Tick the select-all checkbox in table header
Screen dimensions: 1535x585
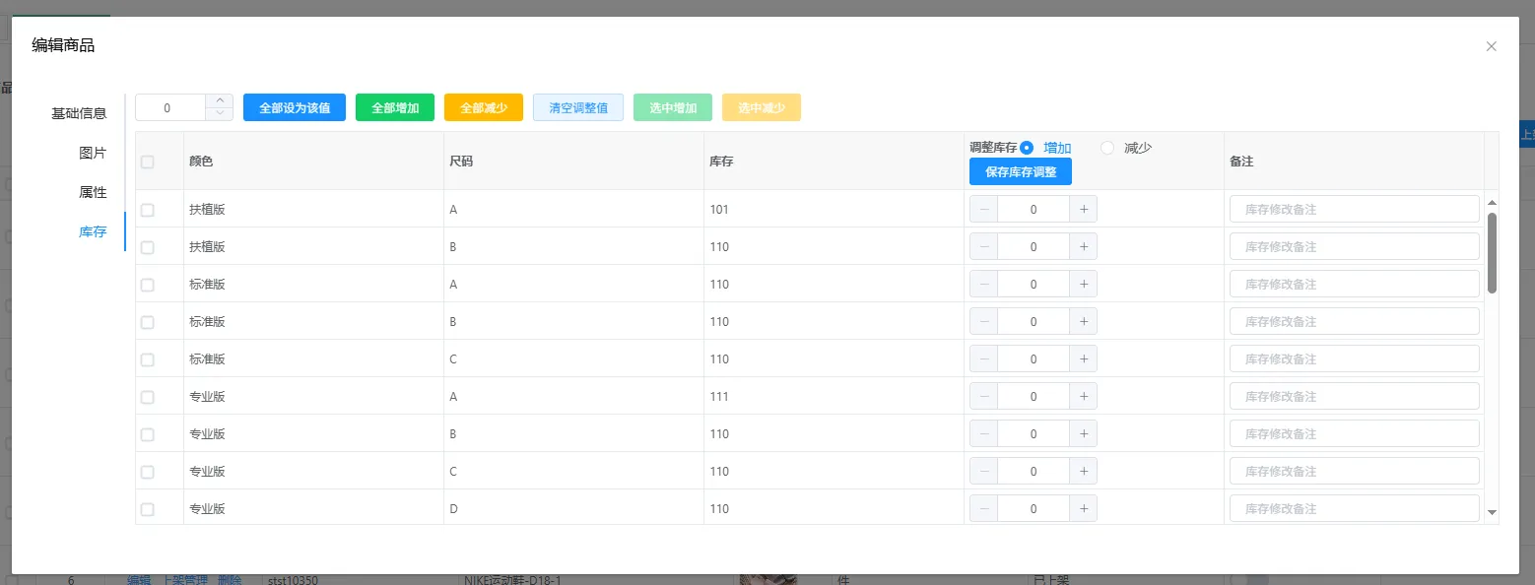148,162
